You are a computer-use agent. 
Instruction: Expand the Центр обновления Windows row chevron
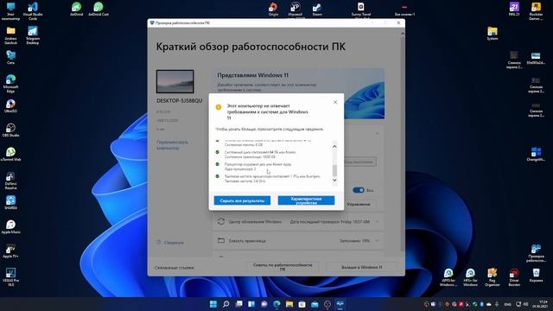click(x=378, y=222)
